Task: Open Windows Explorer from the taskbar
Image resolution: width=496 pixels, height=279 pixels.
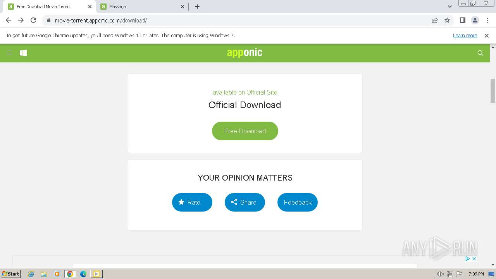Action: click(44, 274)
